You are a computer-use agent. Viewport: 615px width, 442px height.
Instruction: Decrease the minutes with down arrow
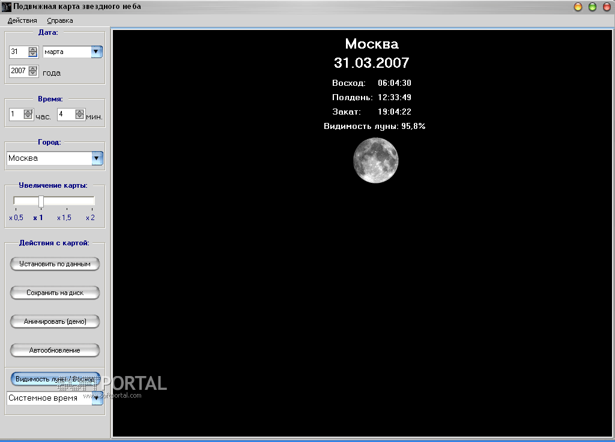pos(80,117)
